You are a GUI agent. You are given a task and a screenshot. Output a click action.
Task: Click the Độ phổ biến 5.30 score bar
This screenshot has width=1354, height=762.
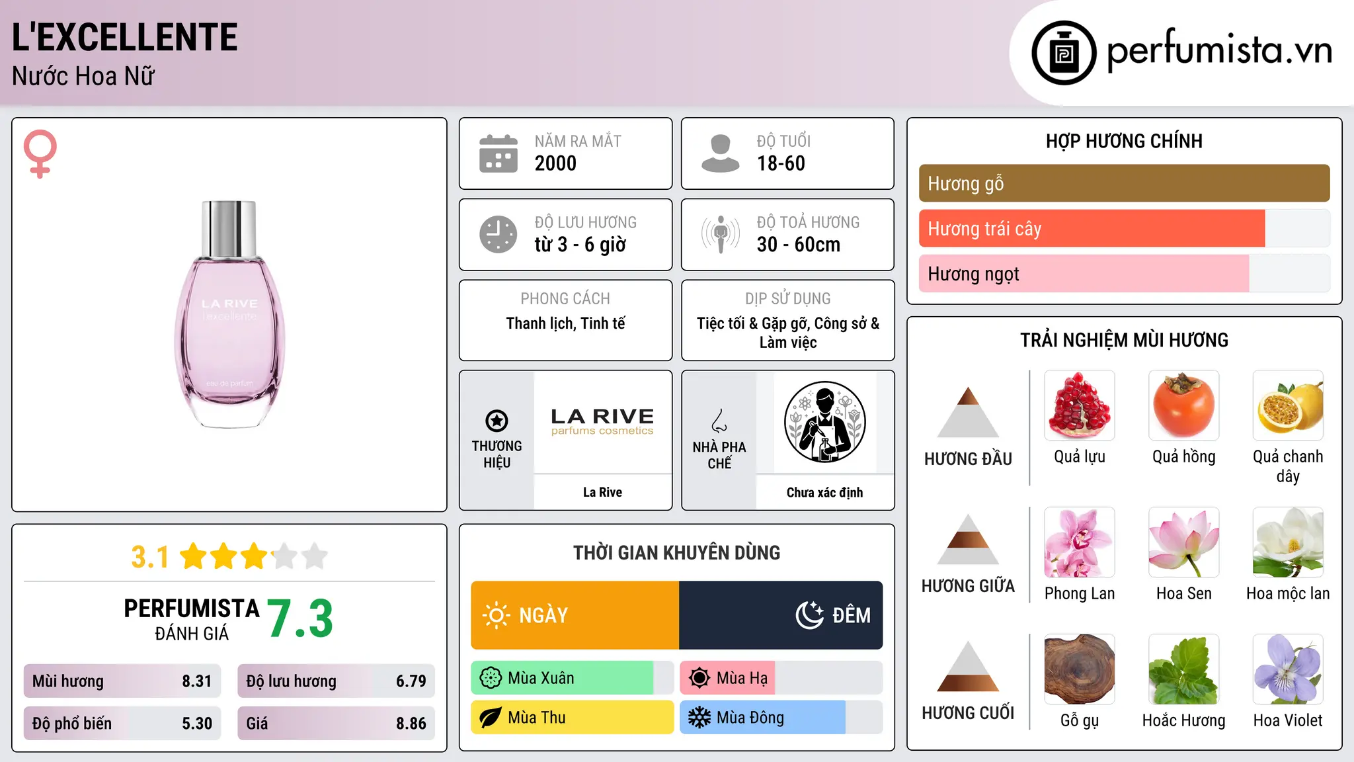[x=122, y=723]
